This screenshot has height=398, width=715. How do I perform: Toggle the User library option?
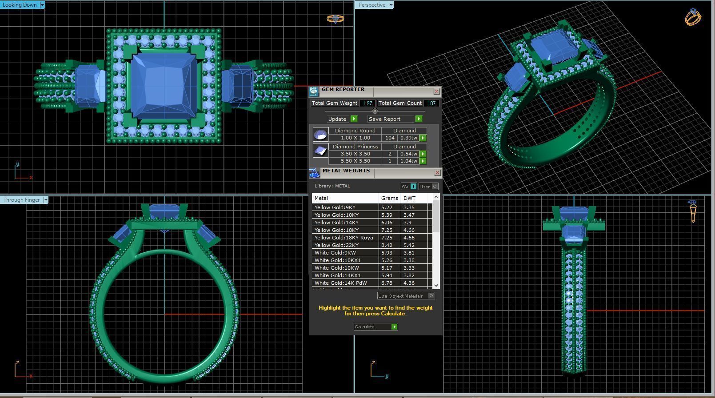point(428,187)
